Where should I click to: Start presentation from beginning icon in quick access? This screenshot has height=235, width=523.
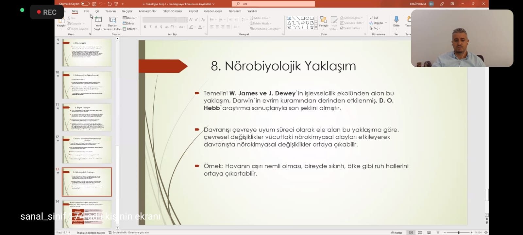pyautogui.click(x=116, y=4)
